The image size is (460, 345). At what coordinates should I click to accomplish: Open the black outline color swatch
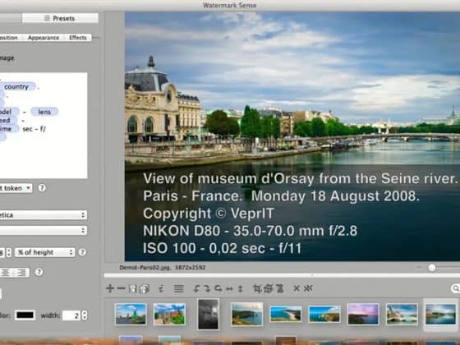coord(25,315)
